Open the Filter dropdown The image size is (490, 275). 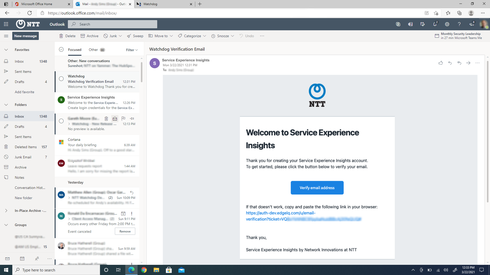132,50
